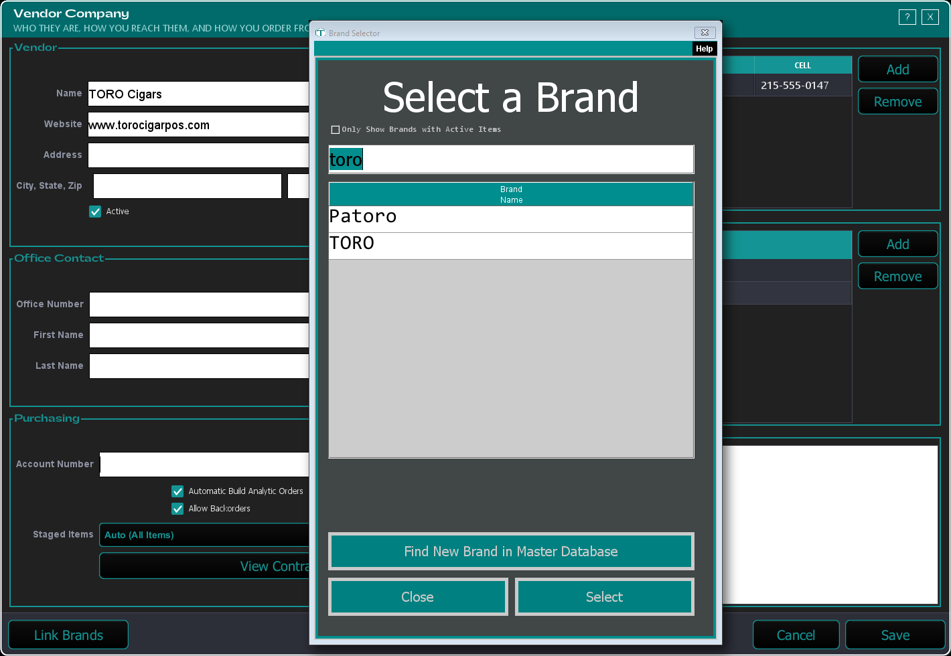This screenshot has height=656, width=951.
Task: Click the question mark help icon in Vendor Company
Action: (907, 17)
